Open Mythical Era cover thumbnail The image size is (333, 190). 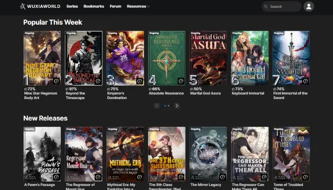pyautogui.click(x=125, y=154)
